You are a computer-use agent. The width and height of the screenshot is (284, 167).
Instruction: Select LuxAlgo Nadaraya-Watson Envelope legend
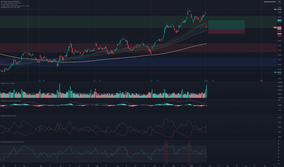point(15,6)
